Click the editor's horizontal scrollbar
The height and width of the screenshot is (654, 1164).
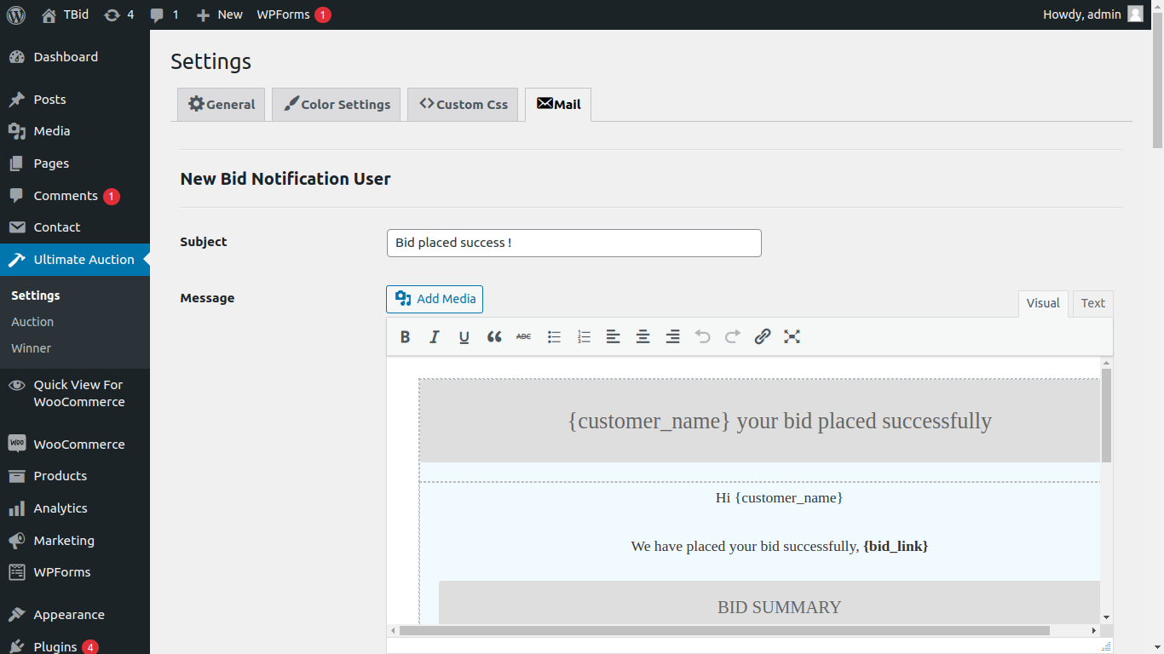pos(724,631)
